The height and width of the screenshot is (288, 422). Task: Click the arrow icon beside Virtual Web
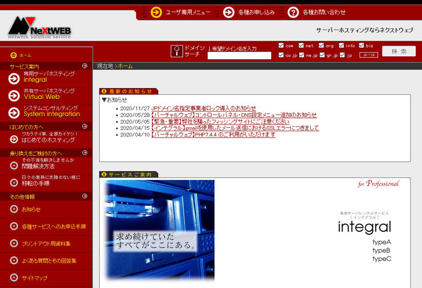click(x=13, y=95)
